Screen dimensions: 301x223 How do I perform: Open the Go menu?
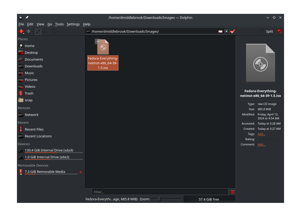50,24
